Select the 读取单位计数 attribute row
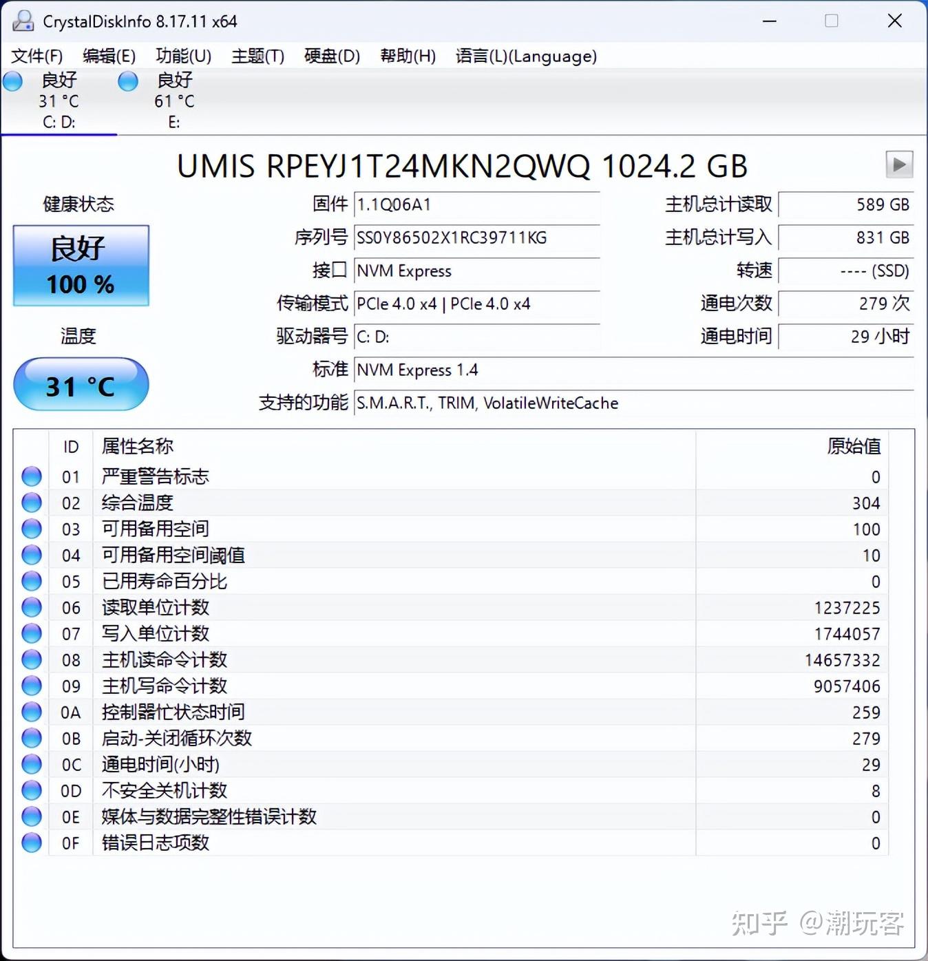928x961 pixels. (x=452, y=607)
